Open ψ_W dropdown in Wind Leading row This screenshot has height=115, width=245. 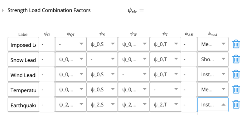point(134,74)
